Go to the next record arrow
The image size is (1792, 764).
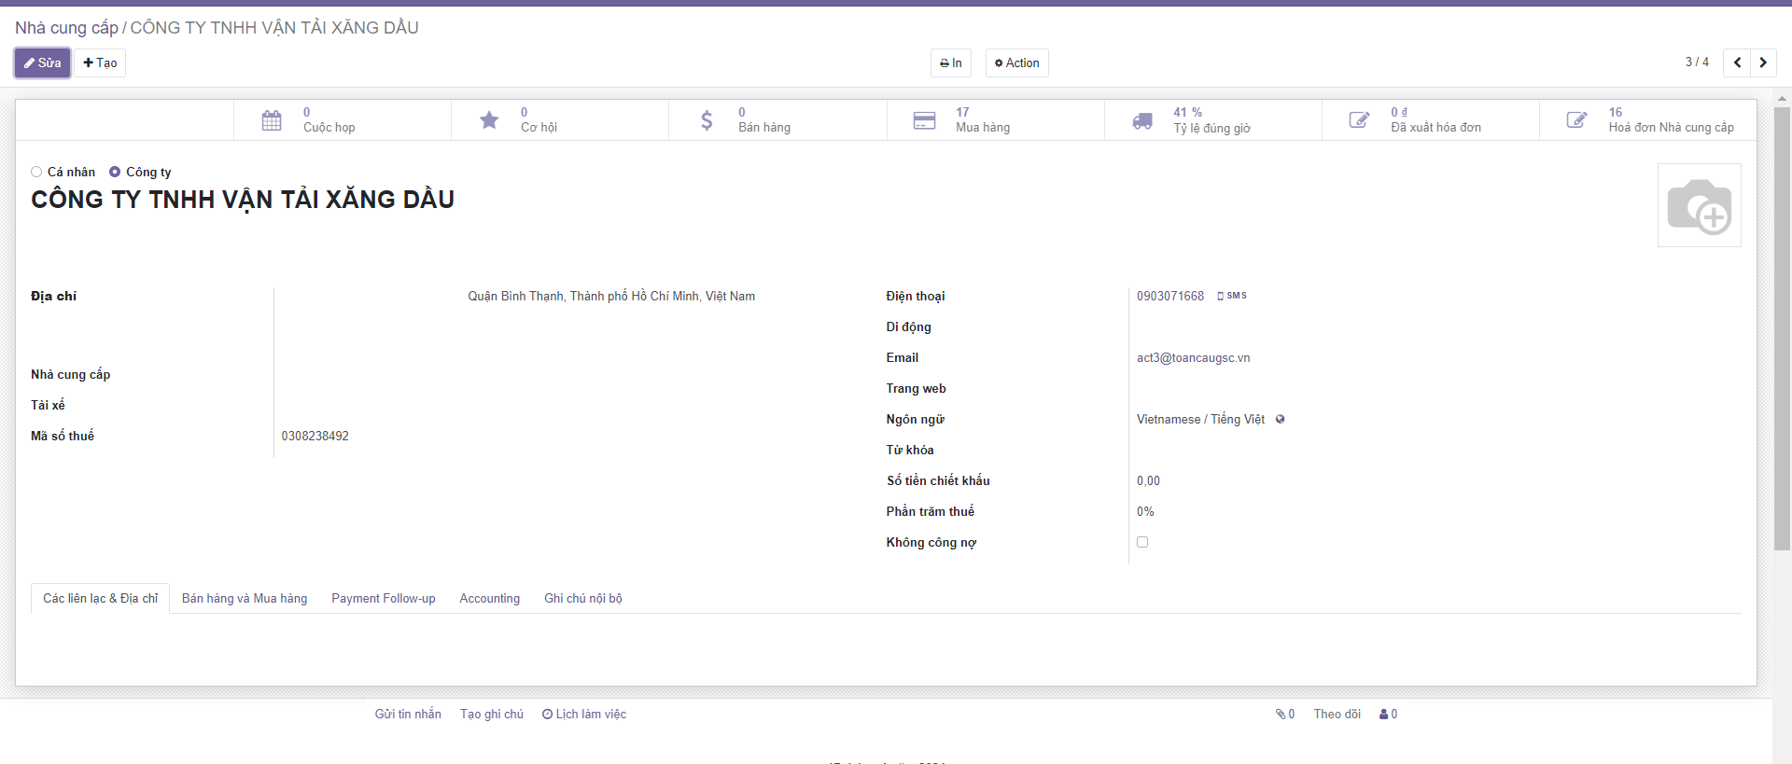(1762, 63)
